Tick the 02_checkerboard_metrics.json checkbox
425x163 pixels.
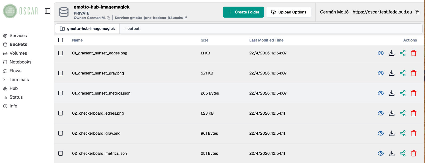tap(61, 153)
